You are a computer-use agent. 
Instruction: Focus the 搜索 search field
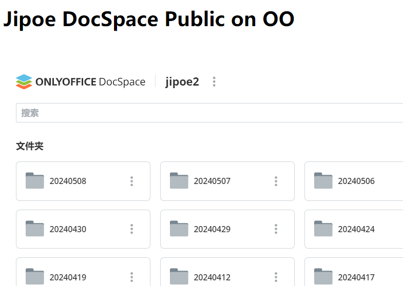[x=209, y=113]
